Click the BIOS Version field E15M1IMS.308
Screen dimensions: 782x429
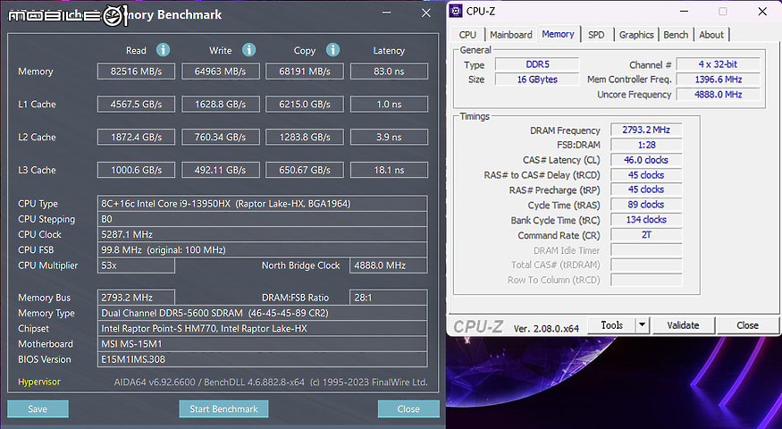click(263, 359)
